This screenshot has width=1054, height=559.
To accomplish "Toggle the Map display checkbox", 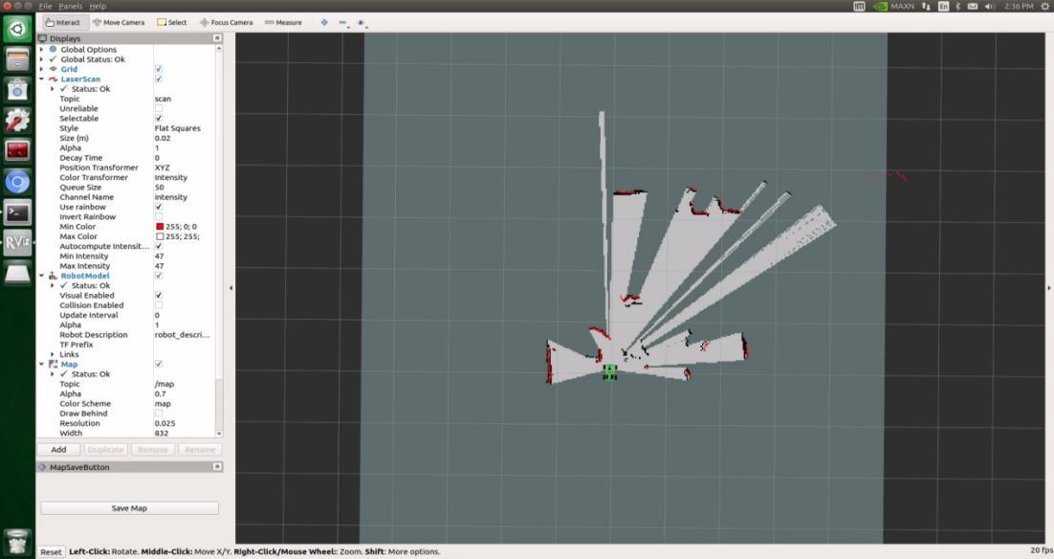I will (159, 364).
